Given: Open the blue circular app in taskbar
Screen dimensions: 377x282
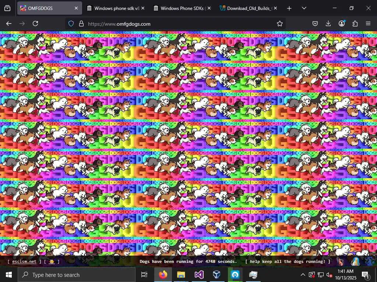Looking at the screenshot, I should click(235, 275).
